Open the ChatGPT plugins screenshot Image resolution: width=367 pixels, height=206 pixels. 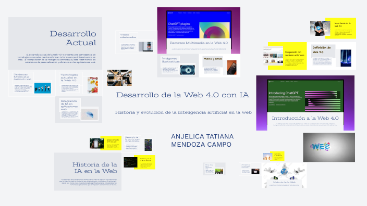(199, 24)
